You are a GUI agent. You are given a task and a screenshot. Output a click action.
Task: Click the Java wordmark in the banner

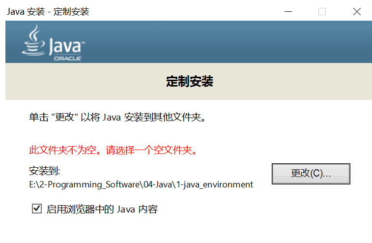(67, 47)
